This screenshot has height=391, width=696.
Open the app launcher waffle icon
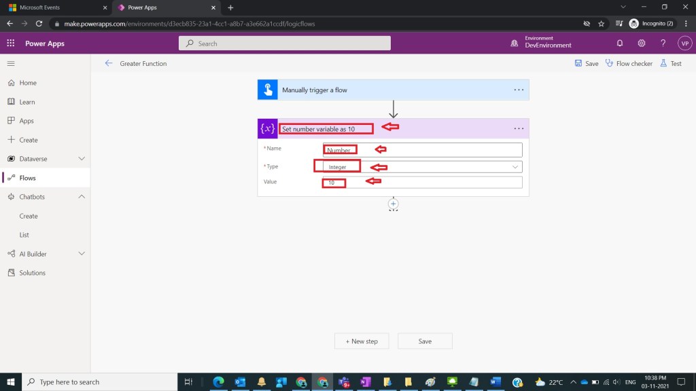pos(11,43)
